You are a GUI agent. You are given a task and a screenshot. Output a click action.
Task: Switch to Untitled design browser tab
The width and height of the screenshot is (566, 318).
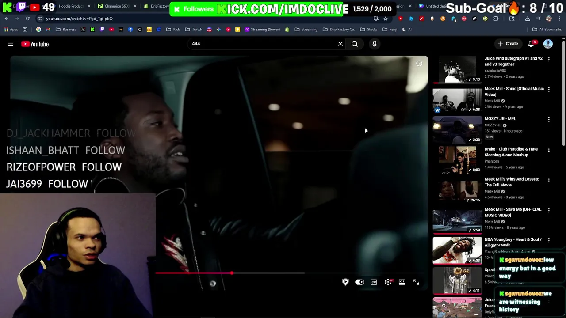[x=436, y=6]
